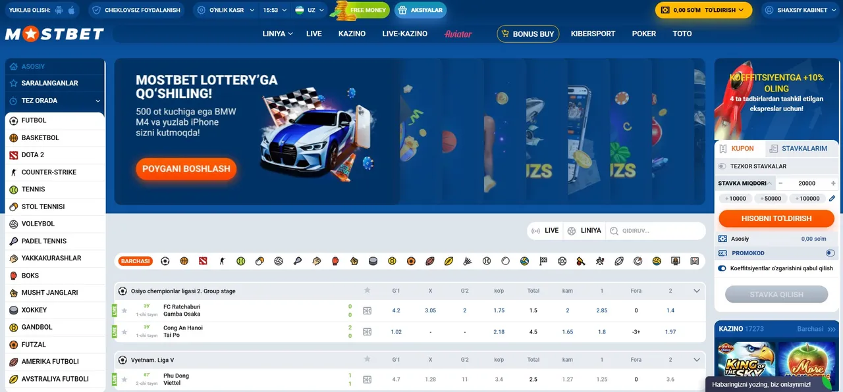Click the tennis ball icon in sports bar

click(x=240, y=261)
